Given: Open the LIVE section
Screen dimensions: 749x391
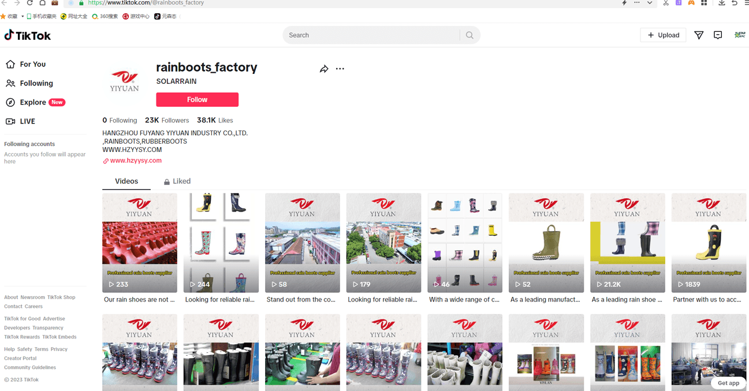Looking at the screenshot, I should tap(21, 121).
